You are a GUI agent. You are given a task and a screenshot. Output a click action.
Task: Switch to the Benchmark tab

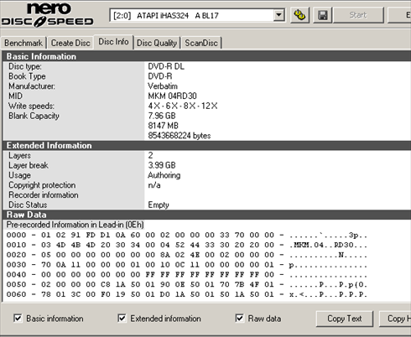(x=23, y=43)
